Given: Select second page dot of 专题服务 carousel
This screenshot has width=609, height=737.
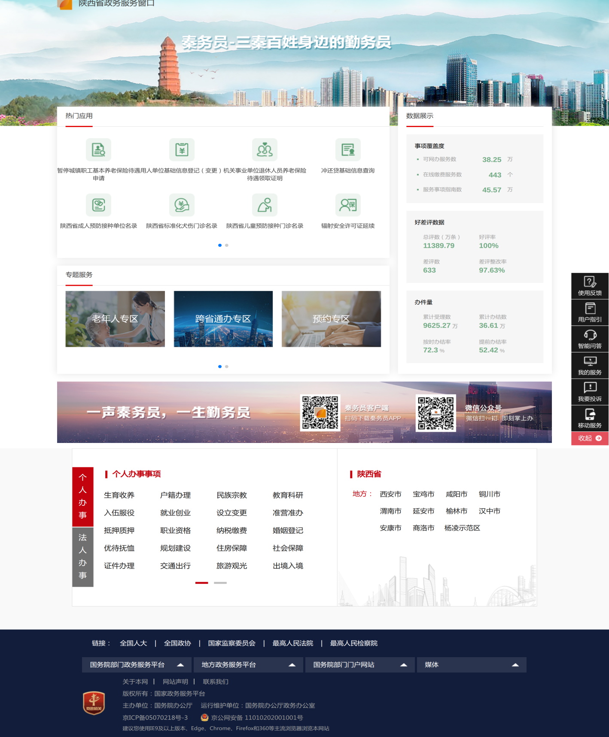Looking at the screenshot, I should (x=227, y=367).
